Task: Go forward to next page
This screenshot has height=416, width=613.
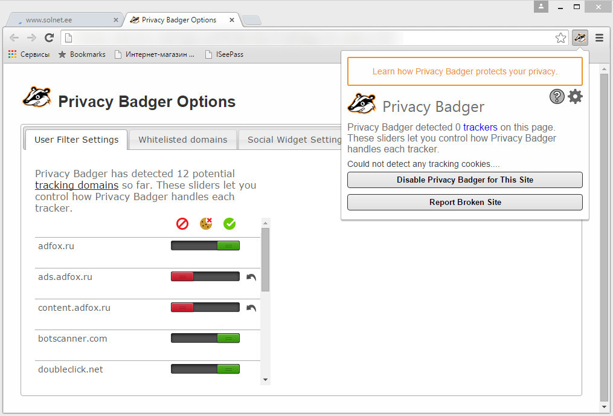Action: click(x=31, y=37)
